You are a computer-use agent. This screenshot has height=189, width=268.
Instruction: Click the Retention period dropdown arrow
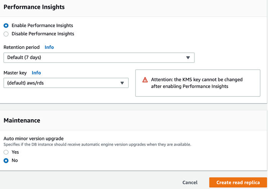pyautogui.click(x=188, y=58)
